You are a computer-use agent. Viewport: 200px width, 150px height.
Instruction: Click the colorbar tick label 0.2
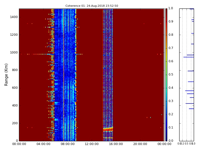pyautogui.click(x=171, y=114)
